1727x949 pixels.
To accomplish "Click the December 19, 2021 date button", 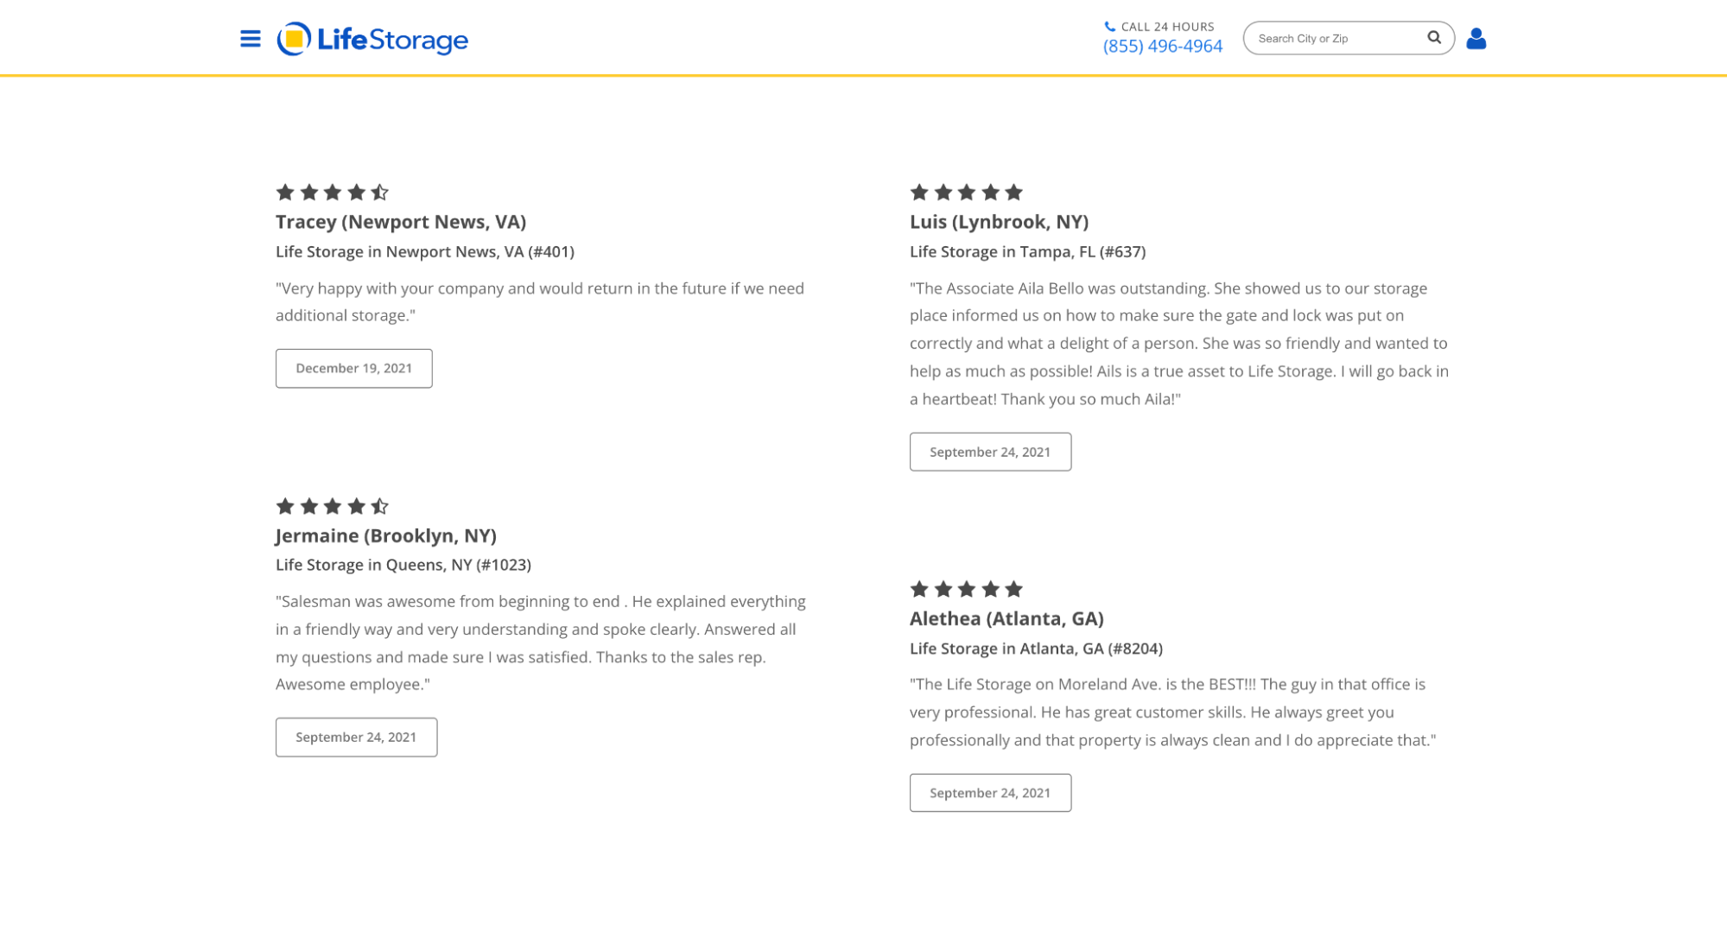I will pyautogui.click(x=354, y=369).
